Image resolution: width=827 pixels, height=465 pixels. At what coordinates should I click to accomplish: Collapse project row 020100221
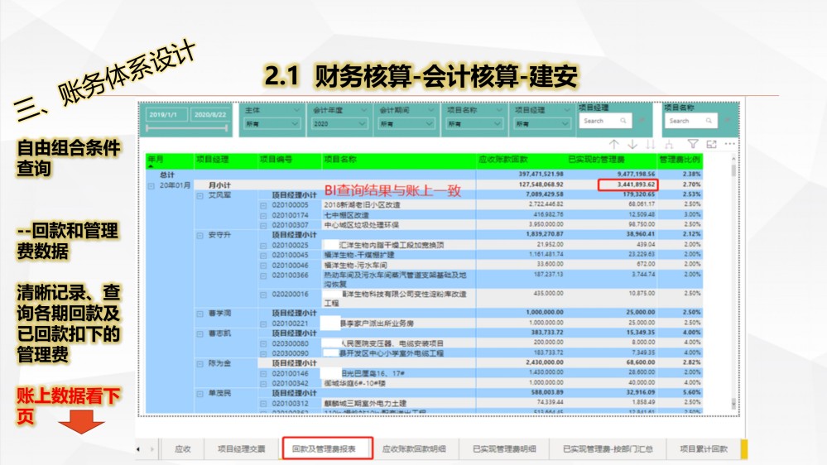click(x=263, y=324)
